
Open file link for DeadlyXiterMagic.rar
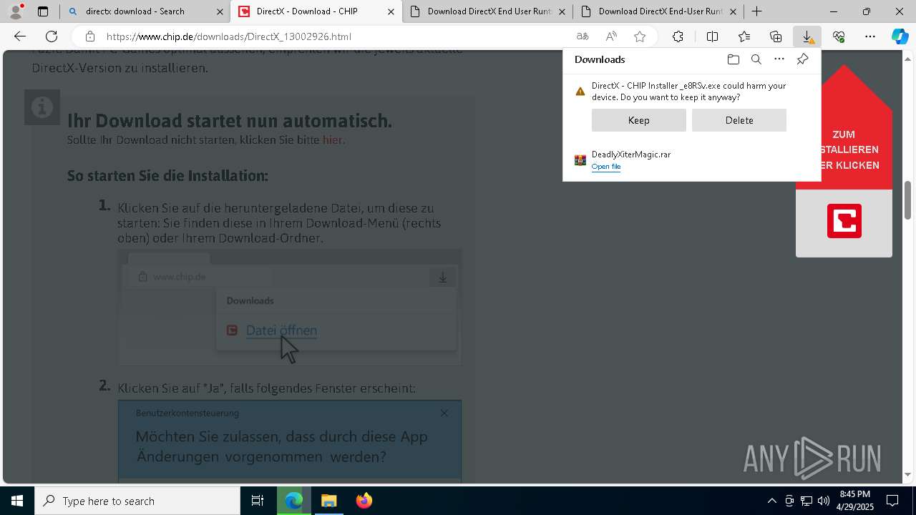point(605,167)
